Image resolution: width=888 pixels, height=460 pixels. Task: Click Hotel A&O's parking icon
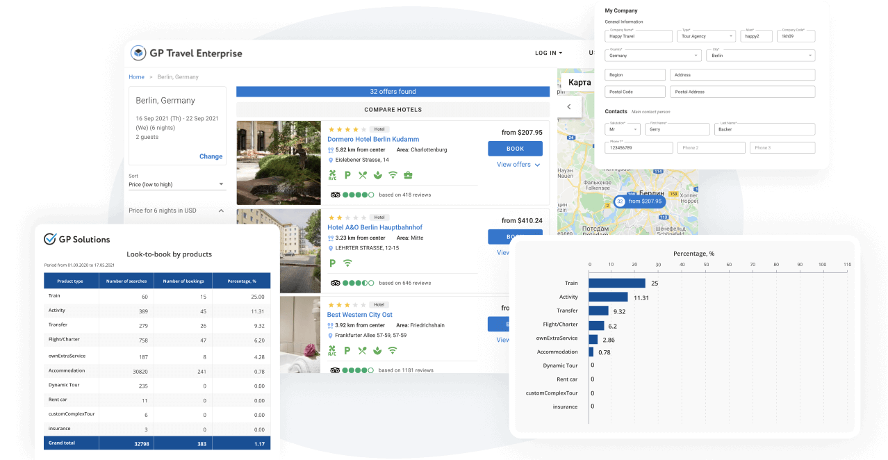click(332, 263)
